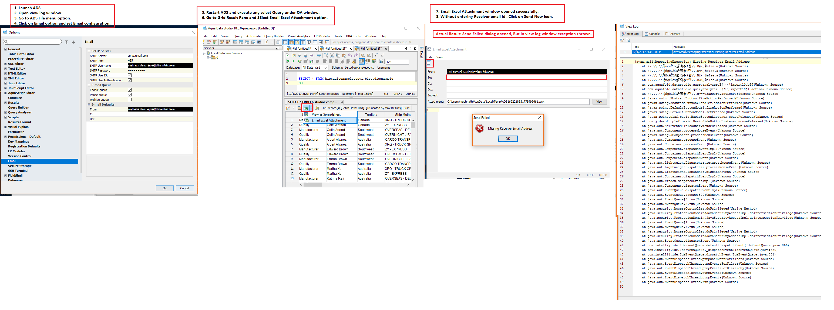Open the Visual Analytics menu
This screenshot has height=310, width=834.
point(298,36)
